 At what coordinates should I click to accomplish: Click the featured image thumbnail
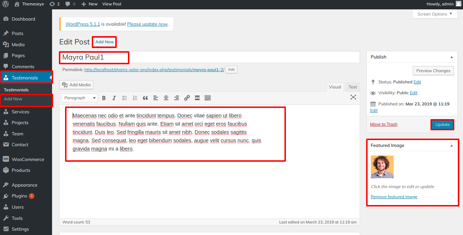click(382, 167)
